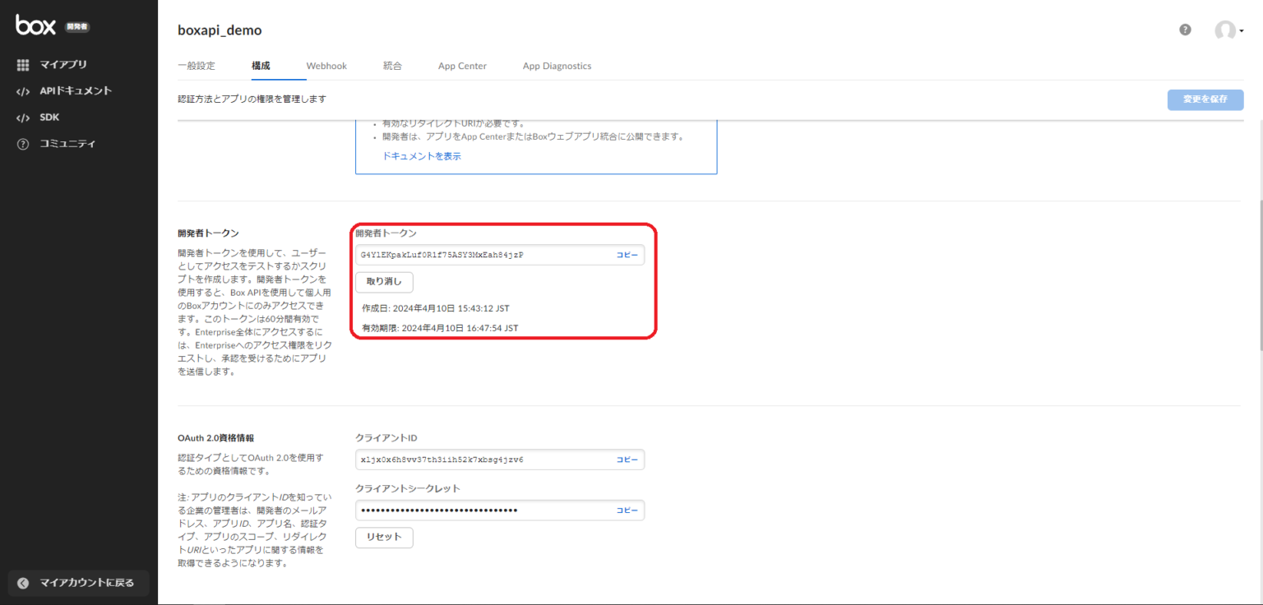Open the account dropdown beside the avatar
This screenshot has width=1263, height=605.
click(x=1243, y=30)
